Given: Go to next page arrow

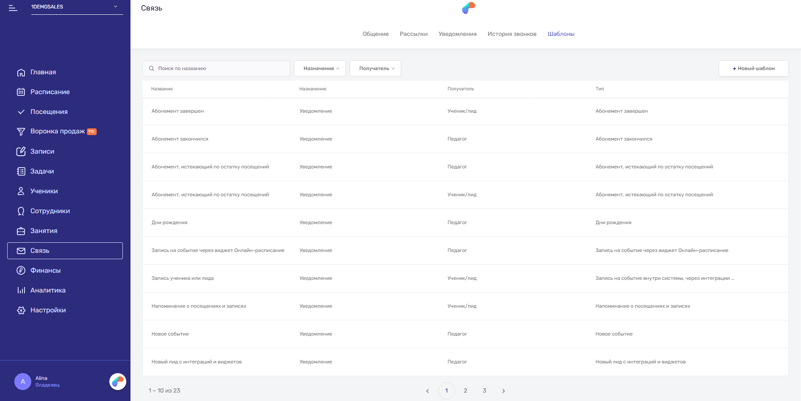Looking at the screenshot, I should [503, 391].
